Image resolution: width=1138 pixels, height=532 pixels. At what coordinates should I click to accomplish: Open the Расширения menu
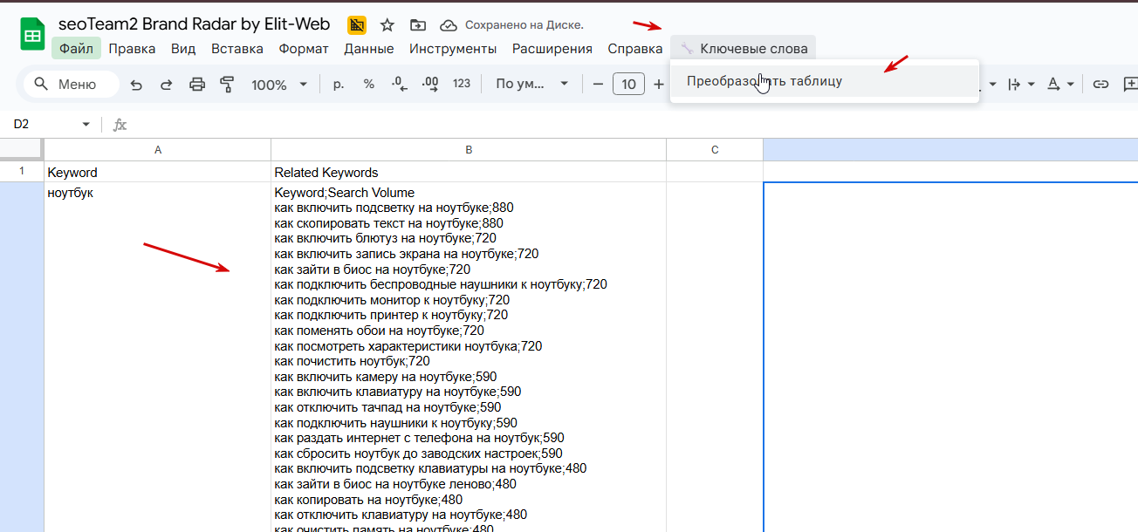tap(552, 49)
